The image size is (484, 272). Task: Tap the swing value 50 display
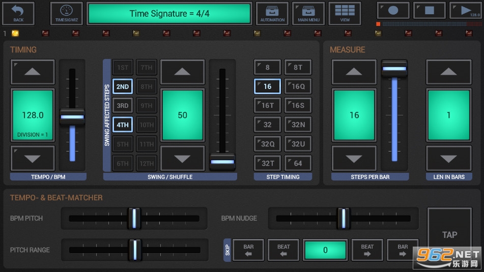[182, 115]
